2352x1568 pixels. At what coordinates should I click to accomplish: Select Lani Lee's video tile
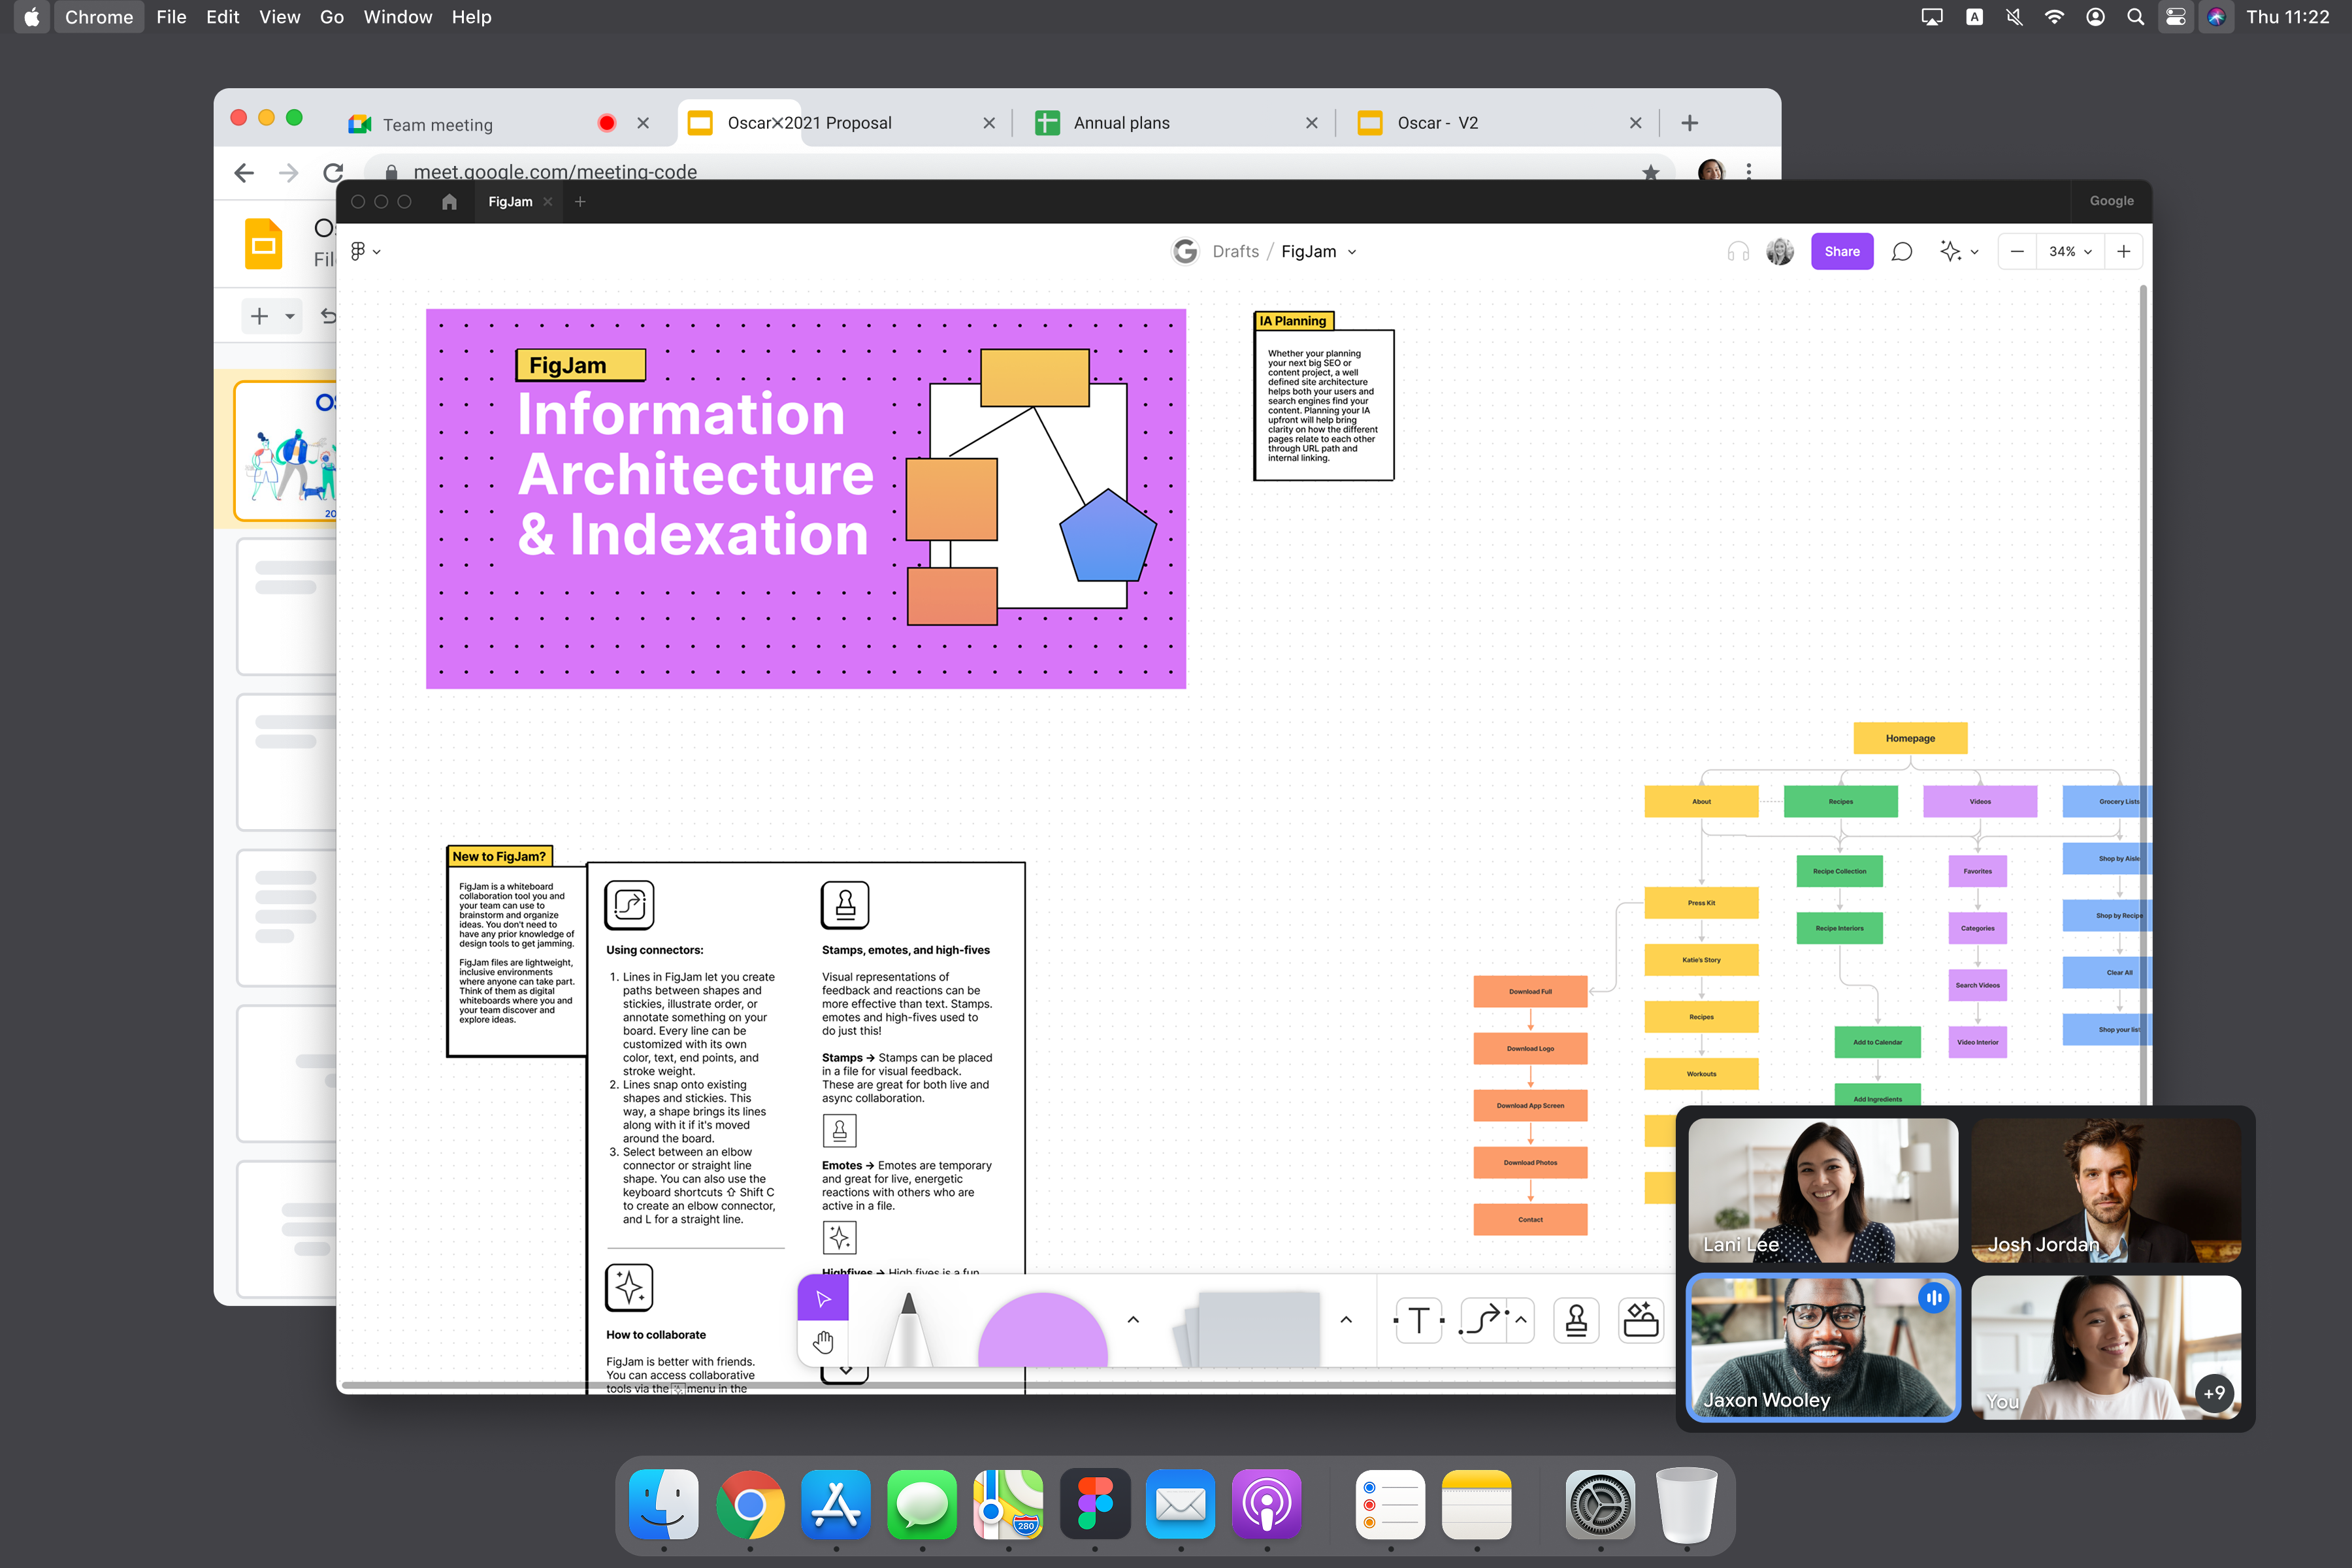(x=1823, y=1190)
